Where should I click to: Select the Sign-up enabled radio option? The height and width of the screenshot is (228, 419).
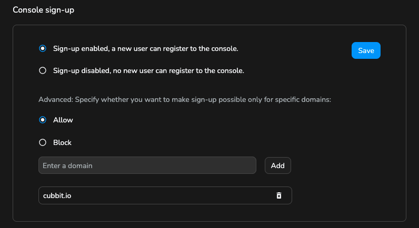[43, 48]
